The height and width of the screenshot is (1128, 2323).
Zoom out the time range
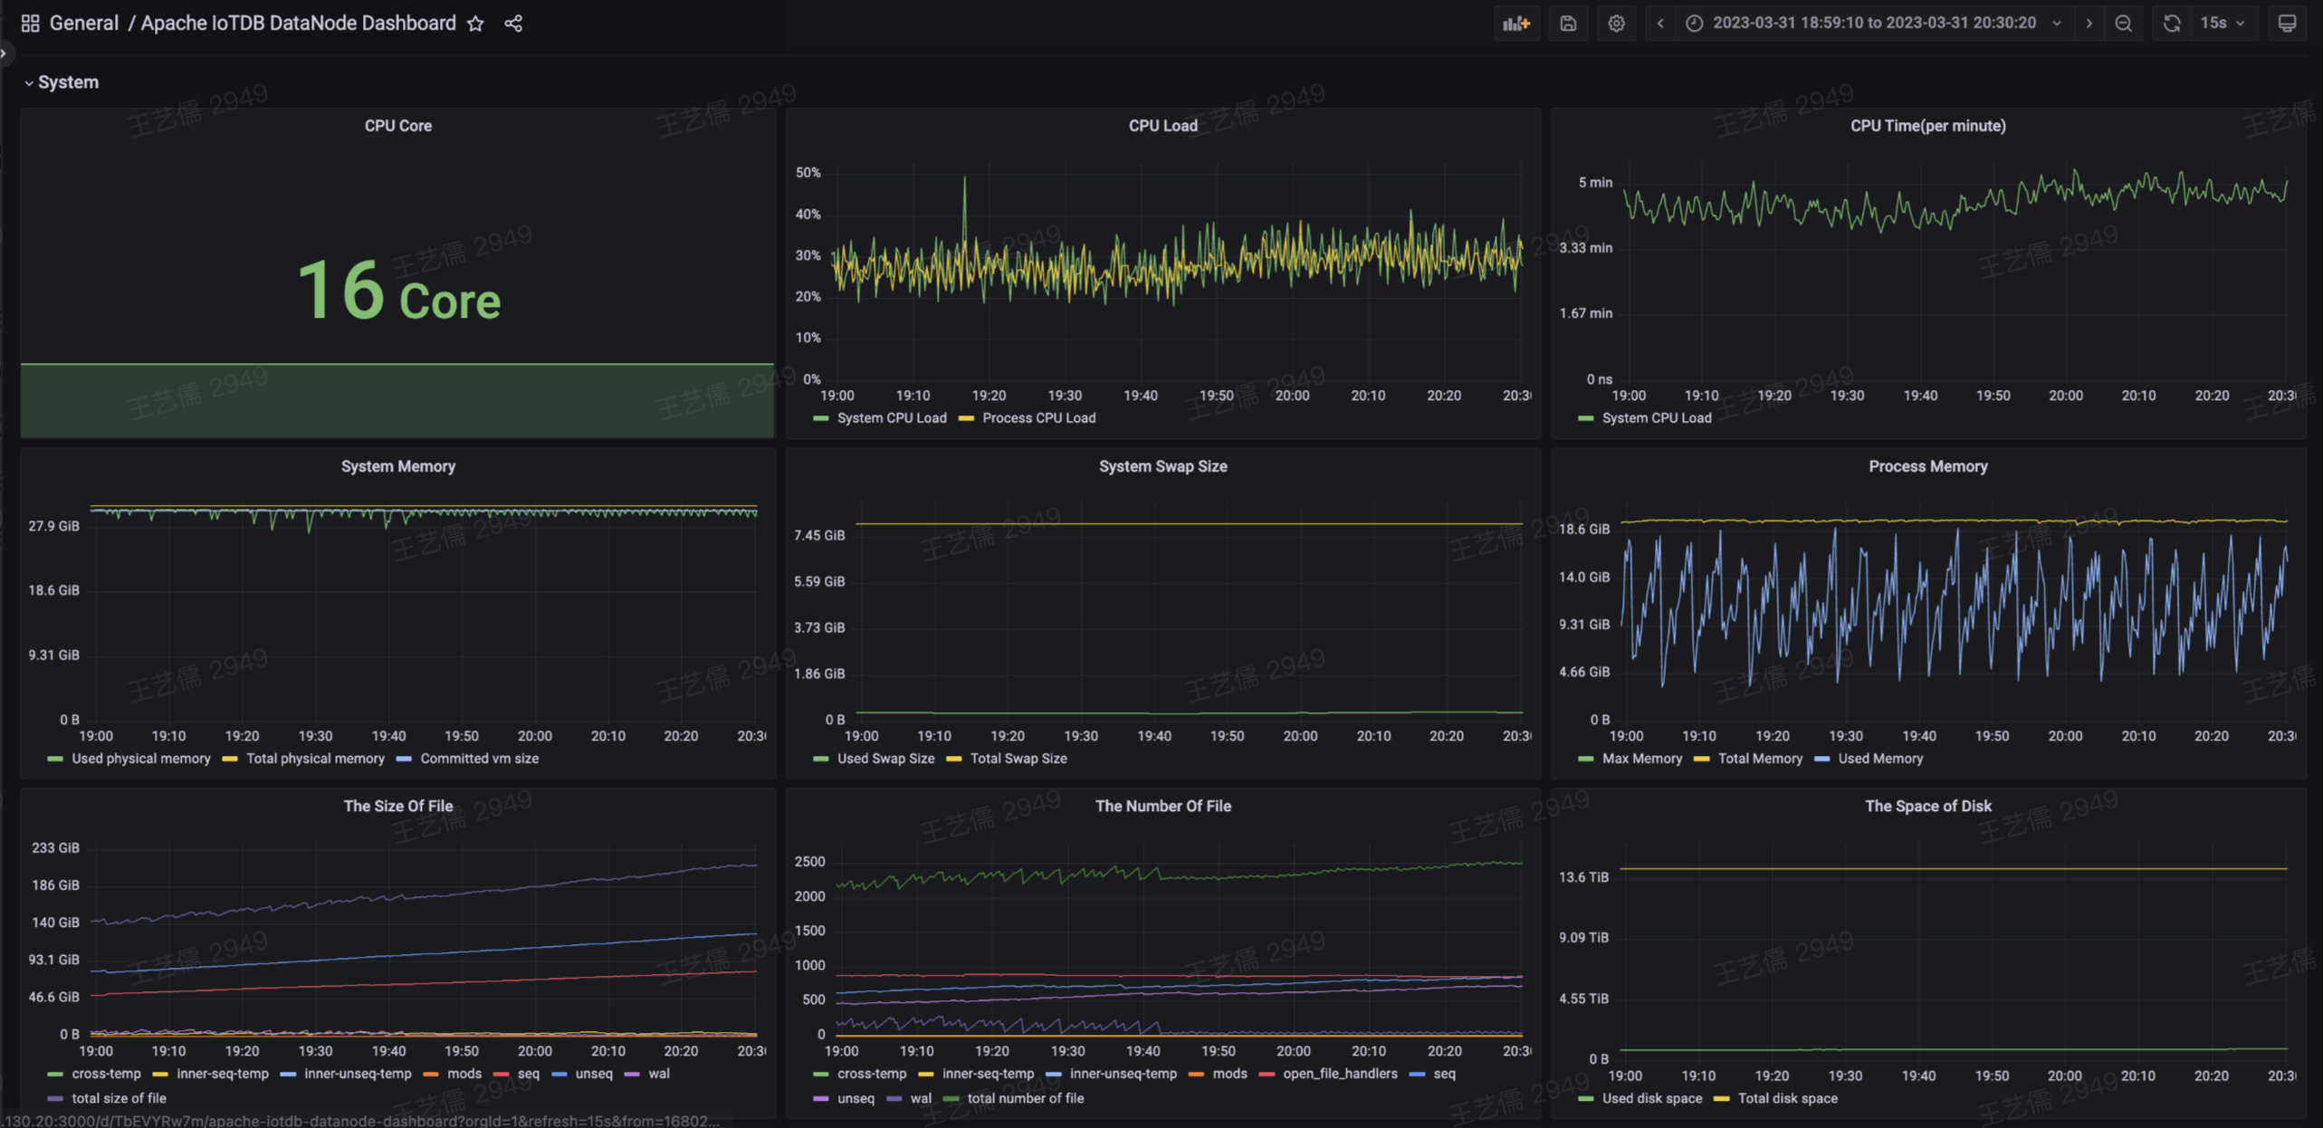coord(2123,24)
